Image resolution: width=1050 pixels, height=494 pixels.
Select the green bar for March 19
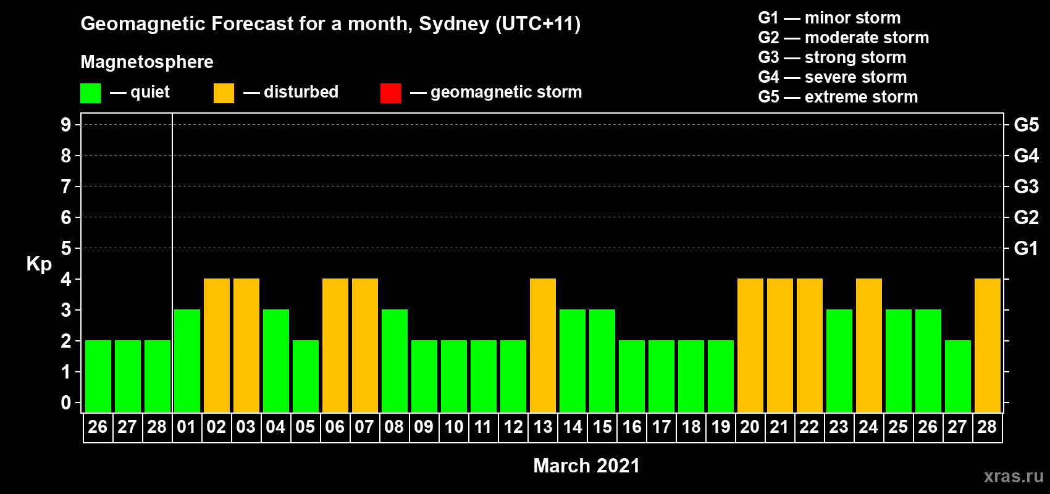(x=721, y=376)
